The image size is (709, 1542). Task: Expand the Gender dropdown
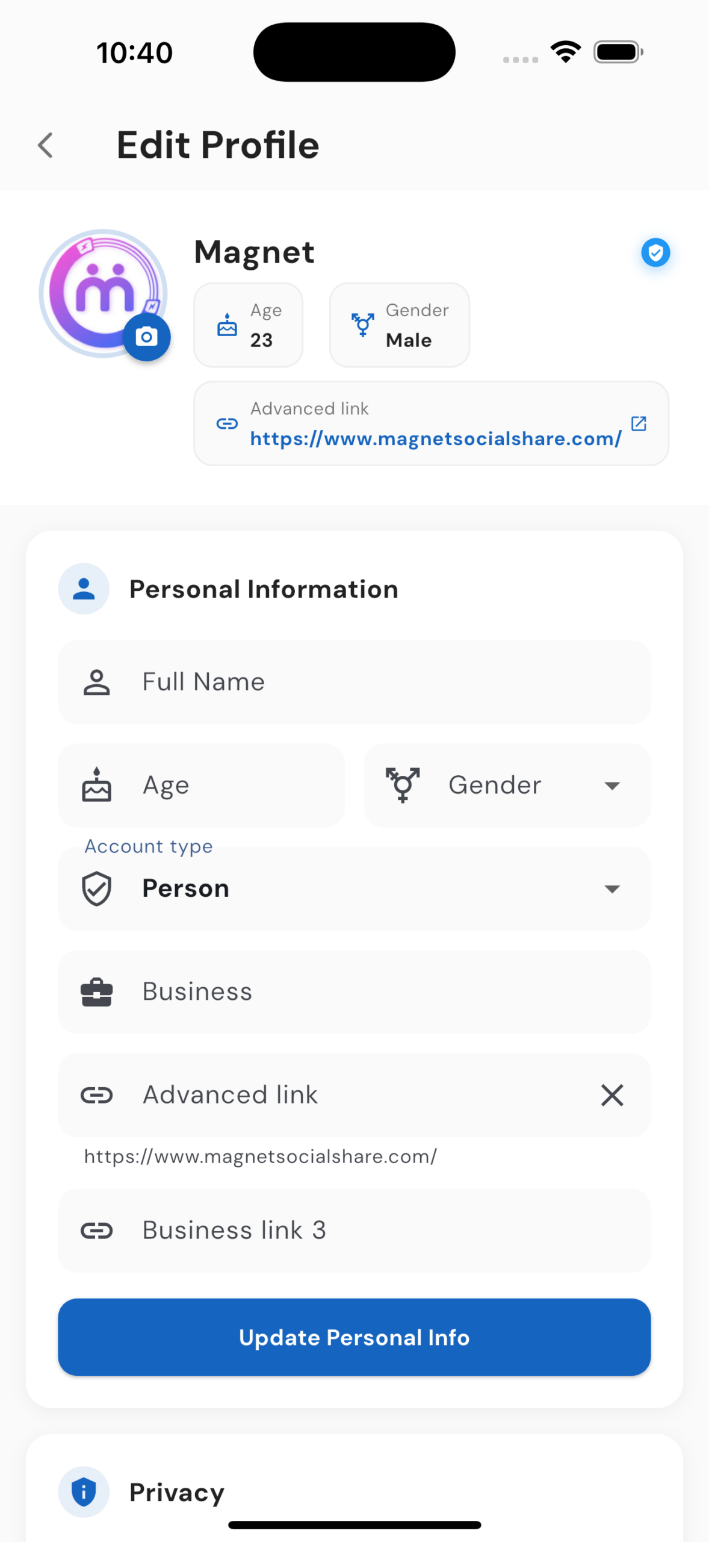point(611,785)
